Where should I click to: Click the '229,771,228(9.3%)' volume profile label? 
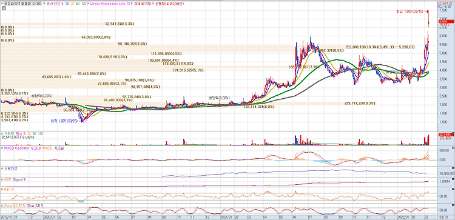[360, 103]
